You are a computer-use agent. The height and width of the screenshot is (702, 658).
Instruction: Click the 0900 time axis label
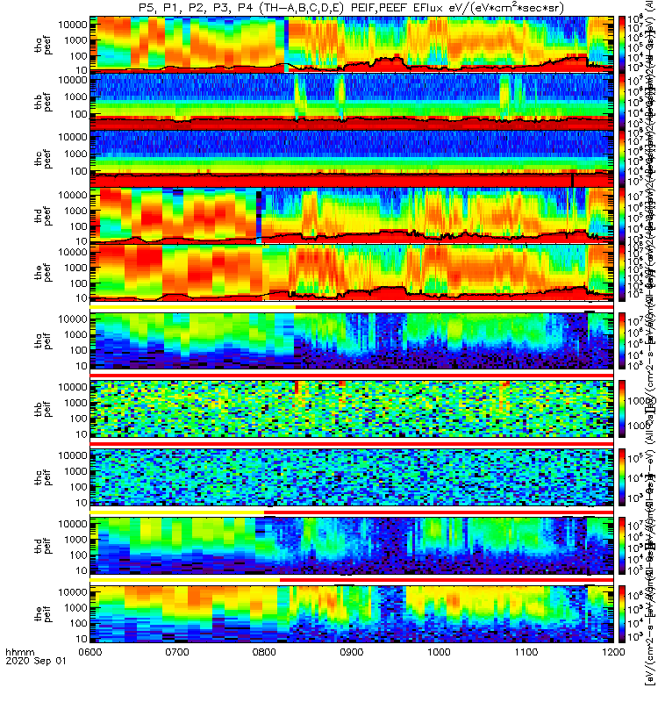click(352, 652)
